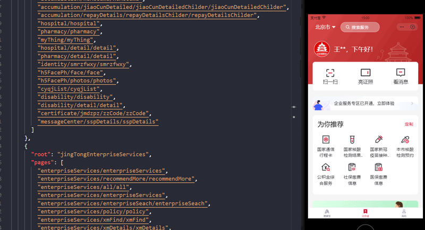Tap the chevron on the 企业服务专区 banner

(412, 103)
